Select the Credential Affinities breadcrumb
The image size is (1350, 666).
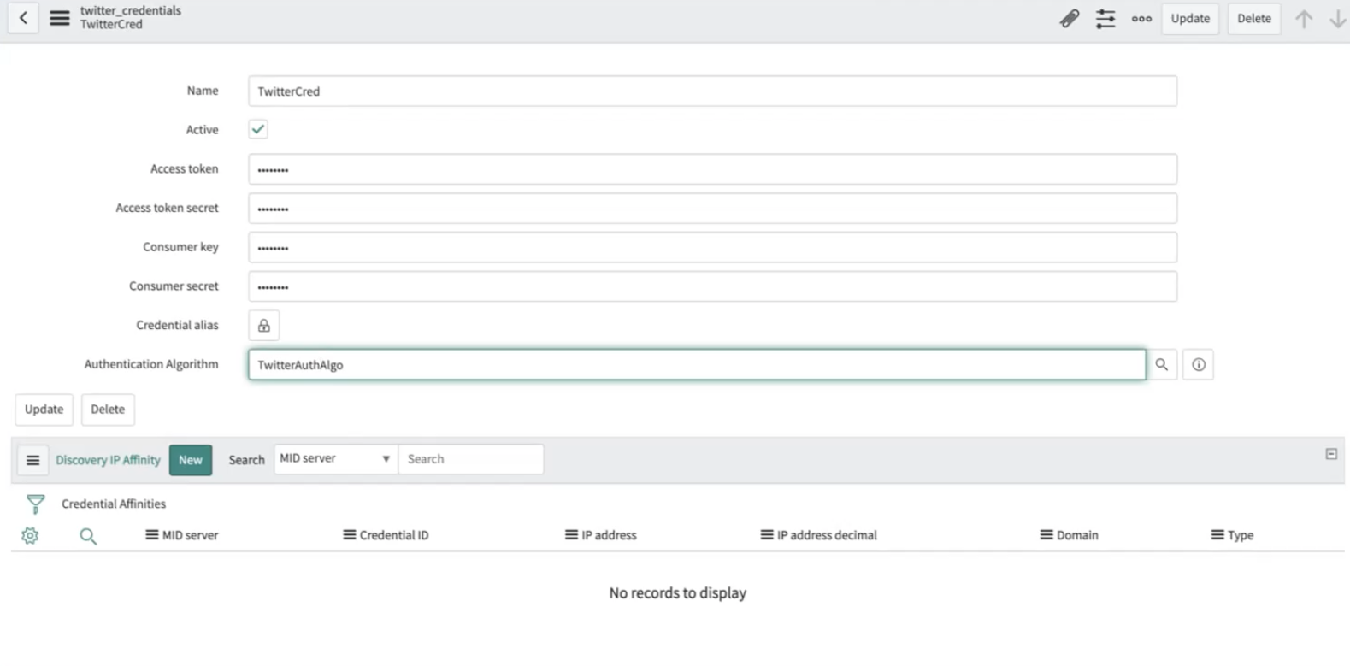[x=114, y=504]
